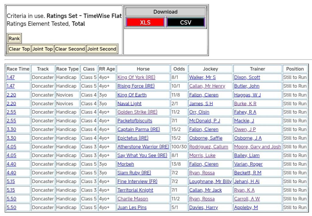Download the ratings as CSV
Viewport: 312px width, 216px height.
tap(186, 22)
